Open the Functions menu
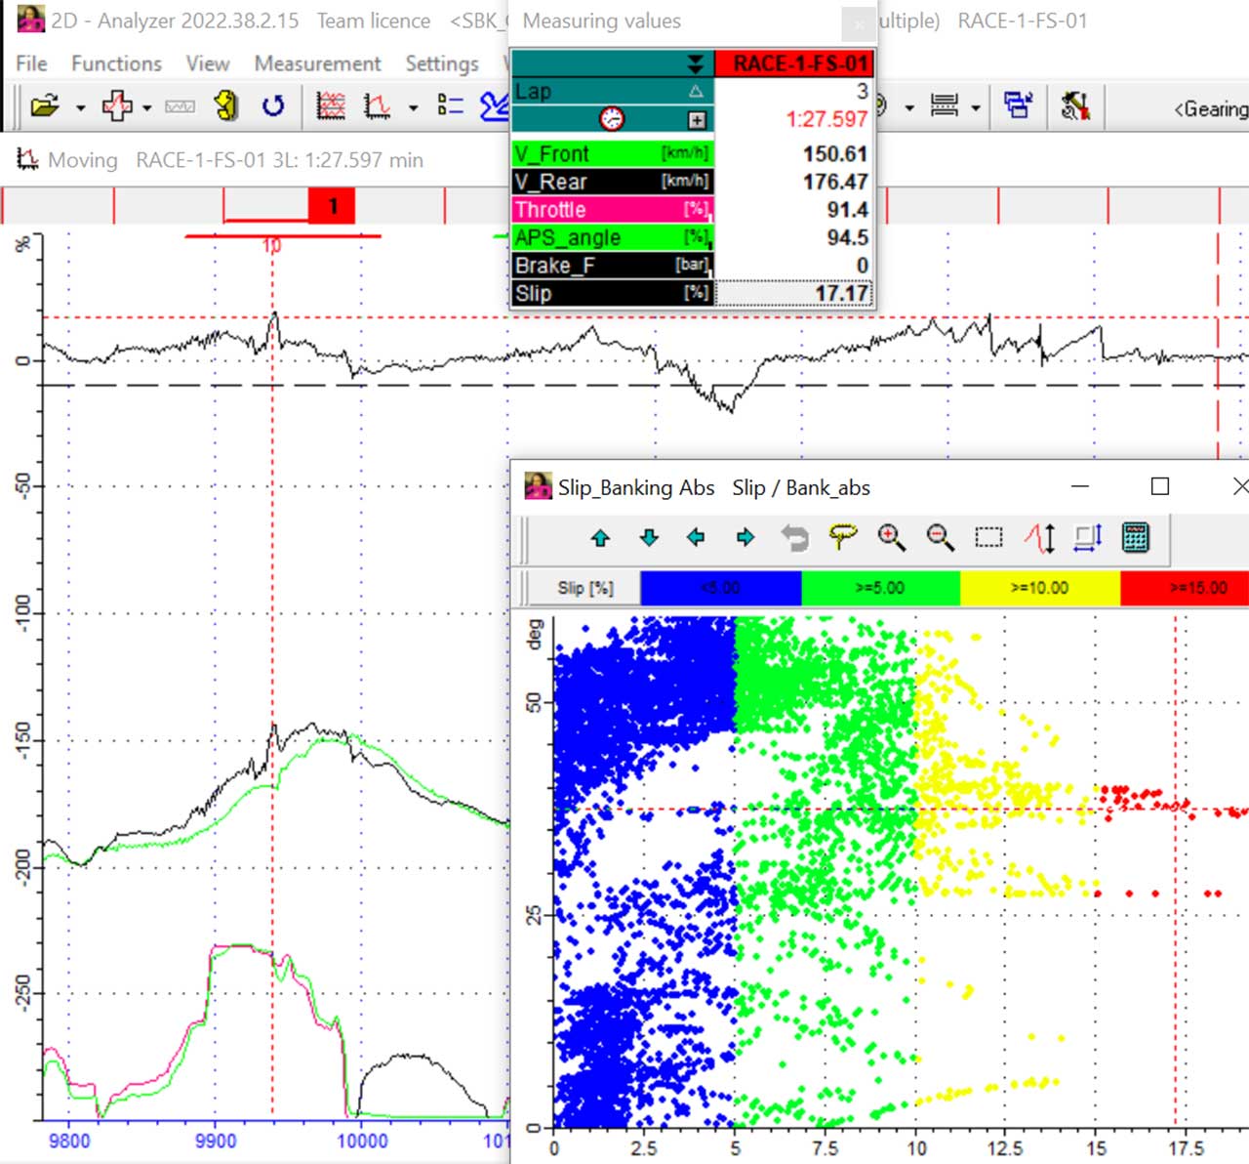 pos(116,63)
